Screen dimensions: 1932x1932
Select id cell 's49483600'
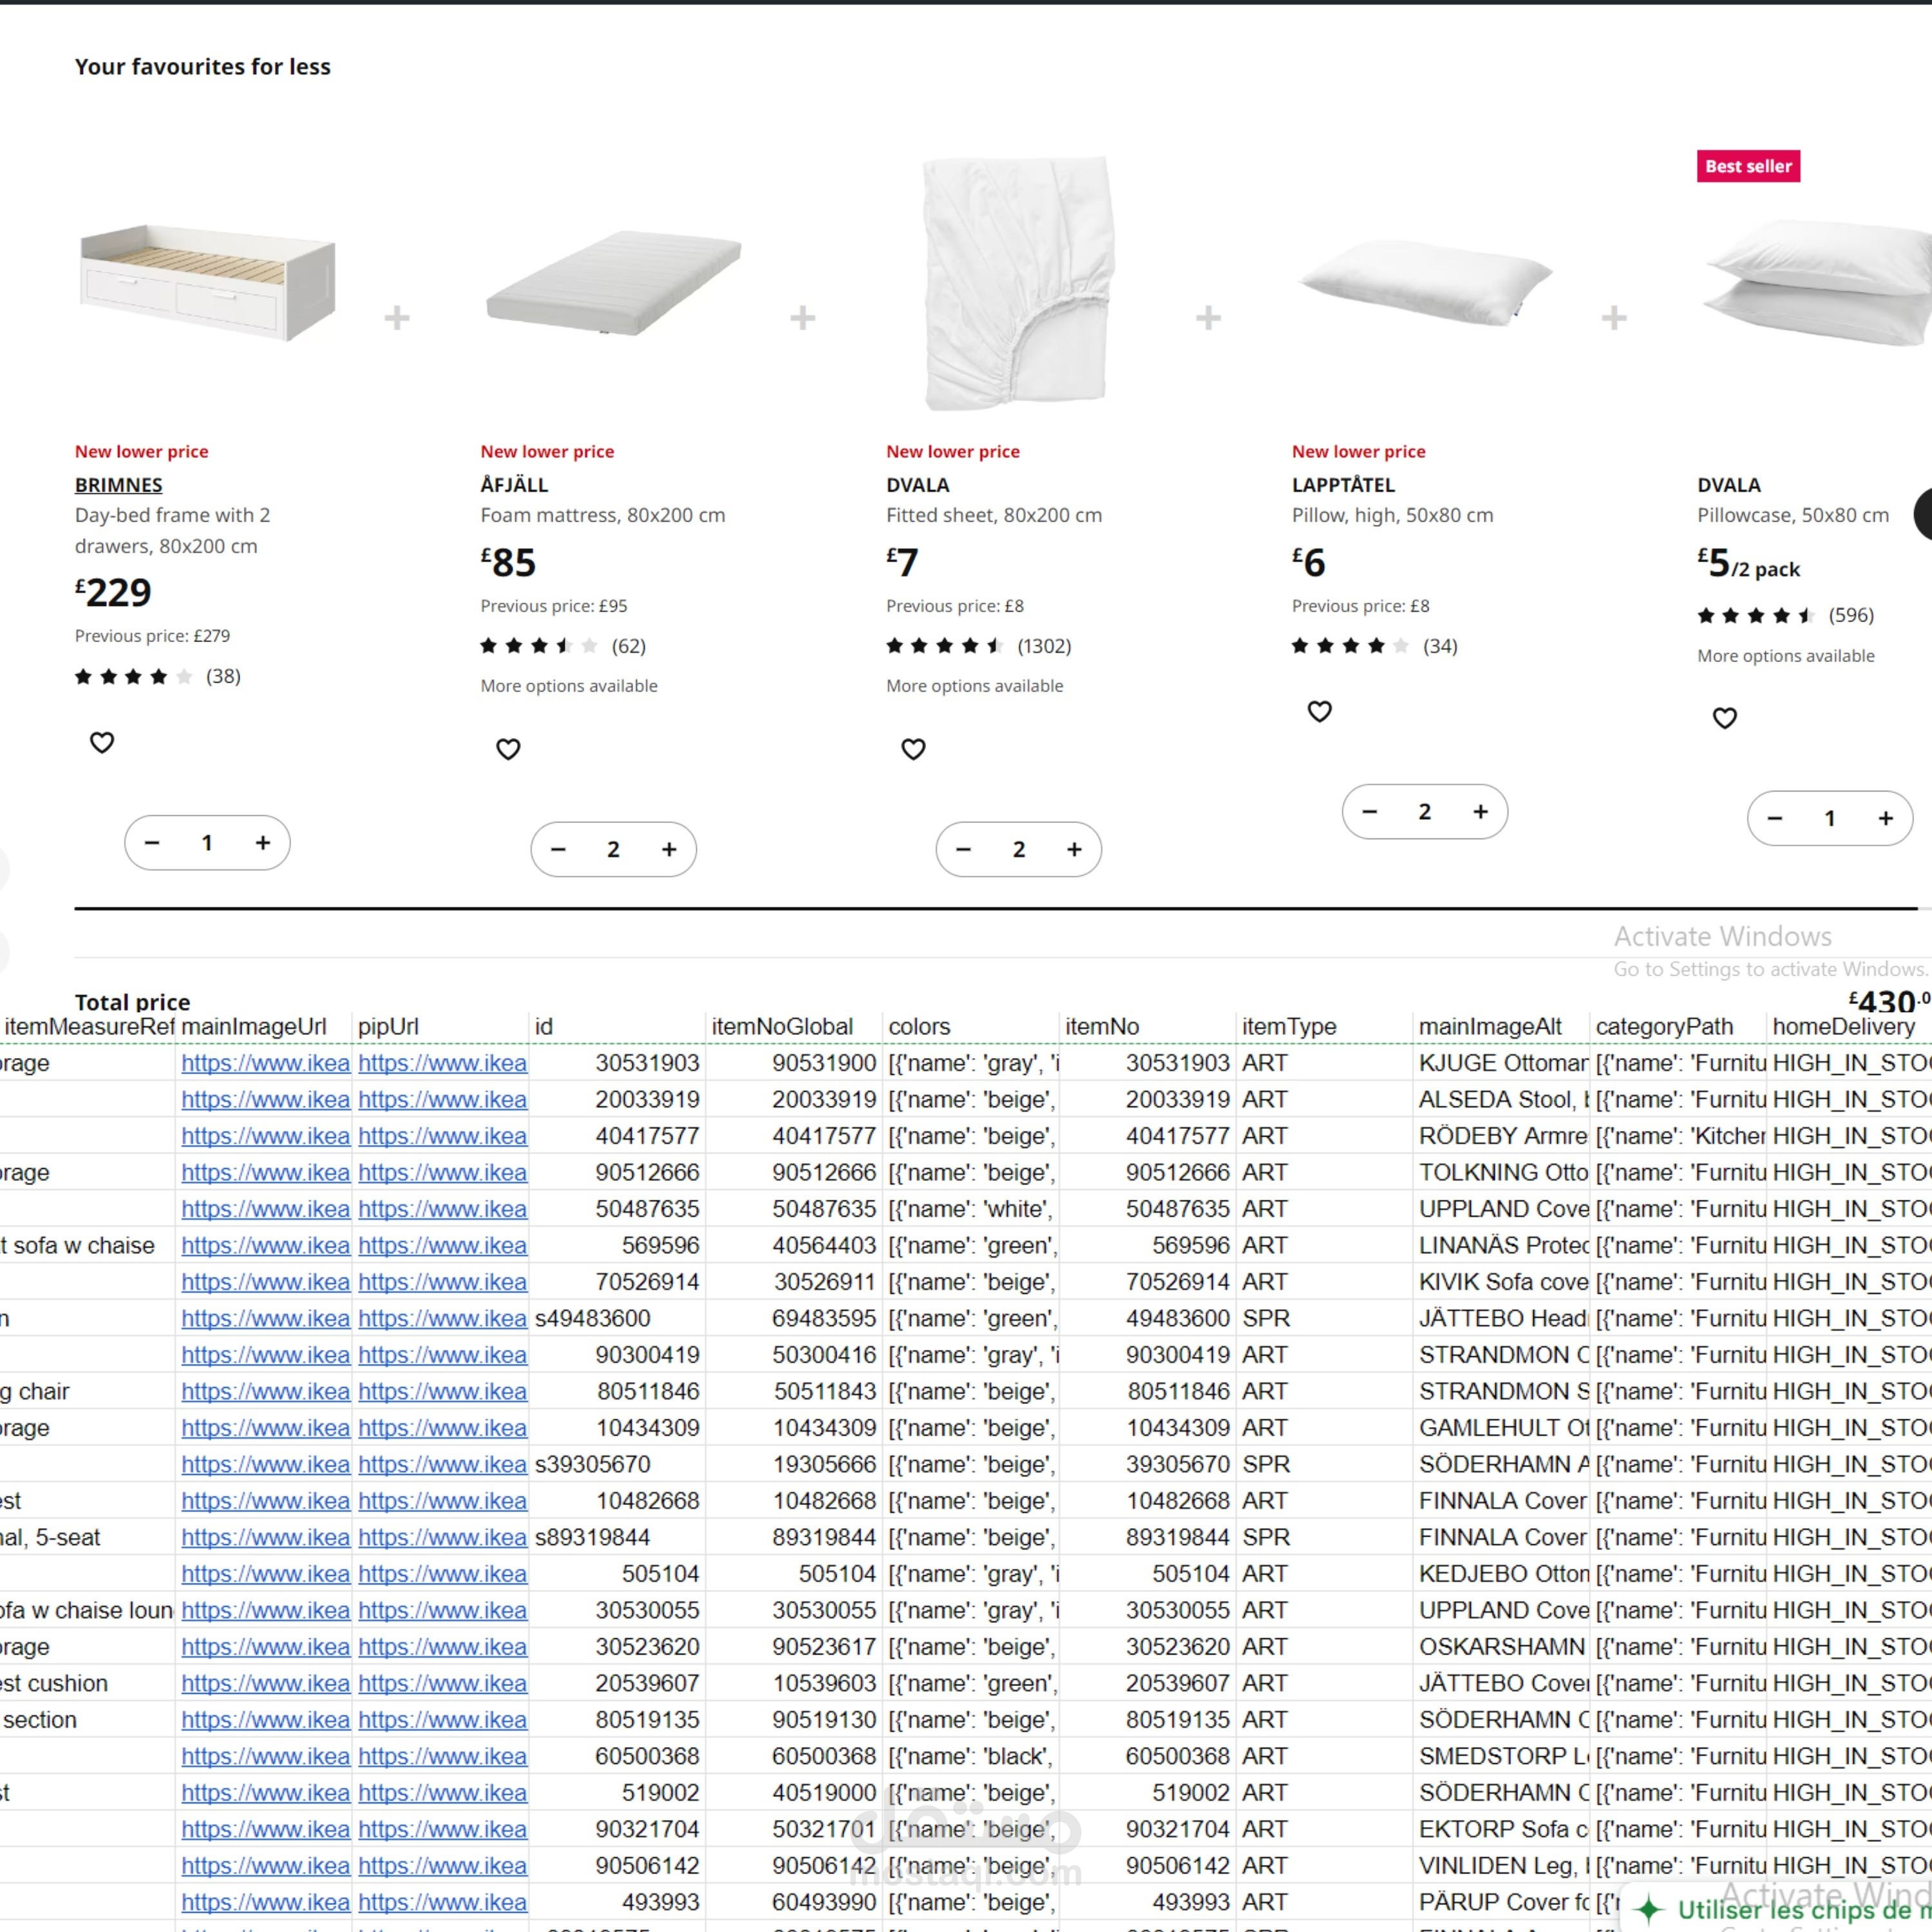618,1318
